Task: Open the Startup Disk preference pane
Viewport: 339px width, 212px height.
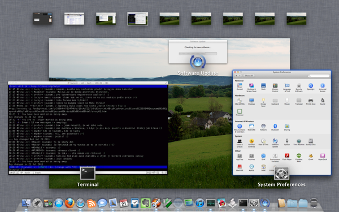Action: [x=311, y=142]
